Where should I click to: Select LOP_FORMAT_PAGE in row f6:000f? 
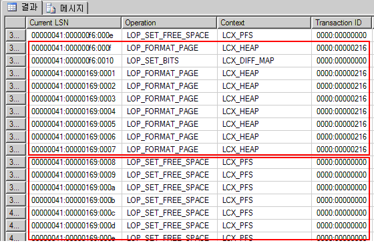coord(170,48)
